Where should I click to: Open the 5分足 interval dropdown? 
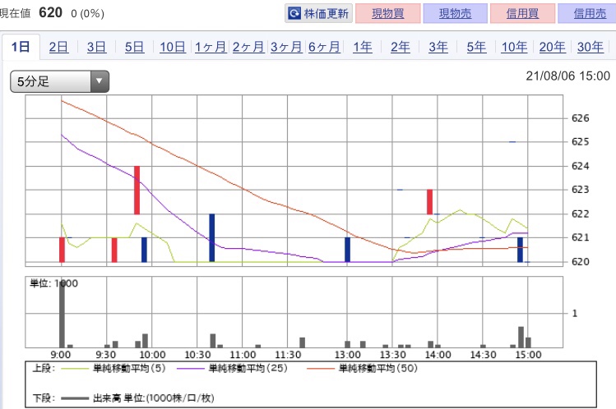click(60, 81)
